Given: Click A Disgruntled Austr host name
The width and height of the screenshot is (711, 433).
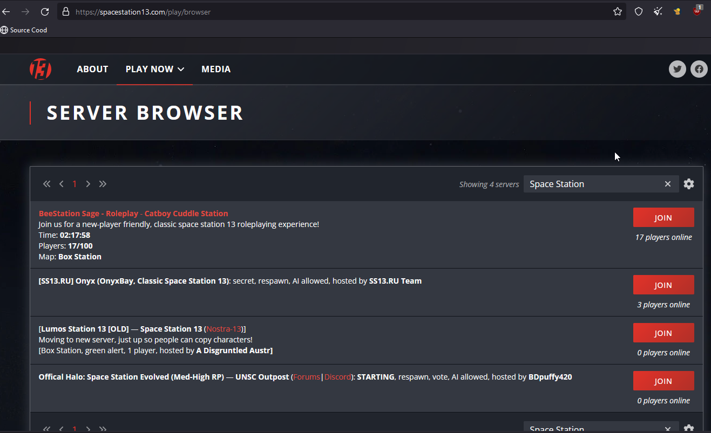Looking at the screenshot, I should (234, 350).
